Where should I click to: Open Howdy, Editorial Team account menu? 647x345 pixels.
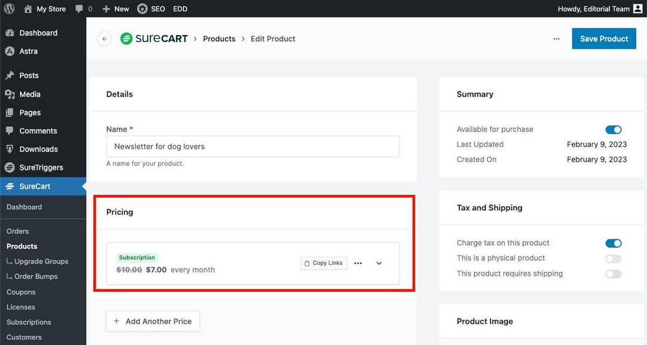pos(600,8)
